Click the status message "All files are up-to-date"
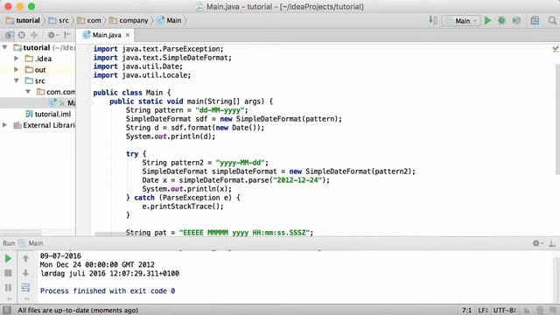The height and width of the screenshot is (315, 560). [78, 311]
